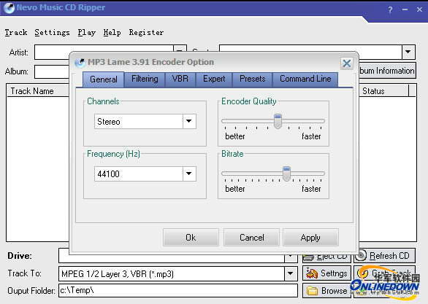Cancel the encoder option dialog
The image size is (428, 304).
(252, 238)
